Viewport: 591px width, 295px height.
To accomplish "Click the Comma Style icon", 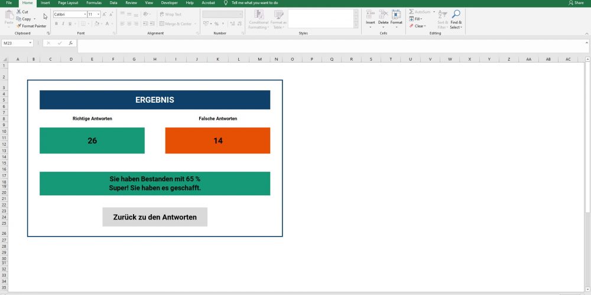I will (x=223, y=24).
